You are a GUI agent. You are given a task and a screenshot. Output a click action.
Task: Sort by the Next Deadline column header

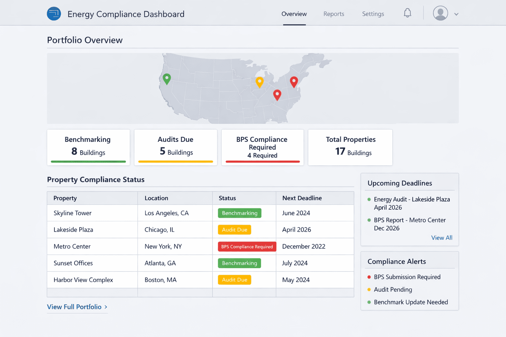coord(302,198)
